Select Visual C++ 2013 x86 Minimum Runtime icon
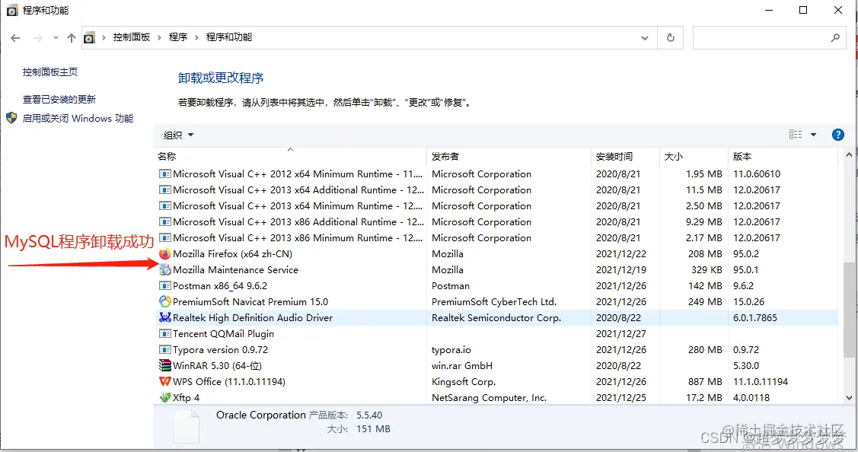Image resolution: width=858 pixels, height=452 pixels. tap(164, 237)
